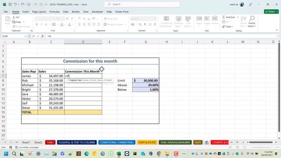
Task: Click the Copy button in Clipboard group
Action: coord(17,22)
